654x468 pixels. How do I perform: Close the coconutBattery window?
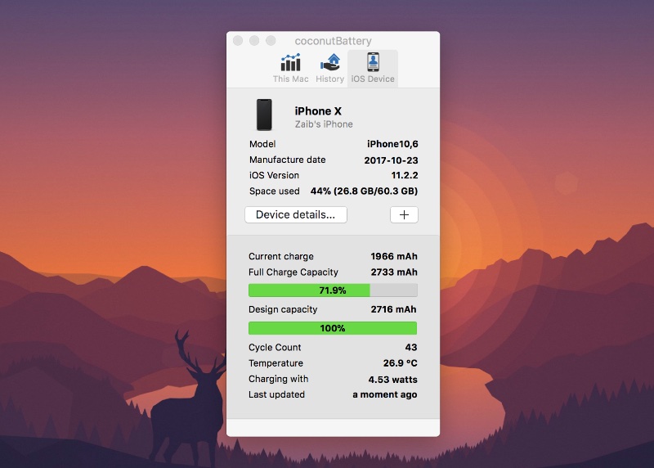click(238, 40)
